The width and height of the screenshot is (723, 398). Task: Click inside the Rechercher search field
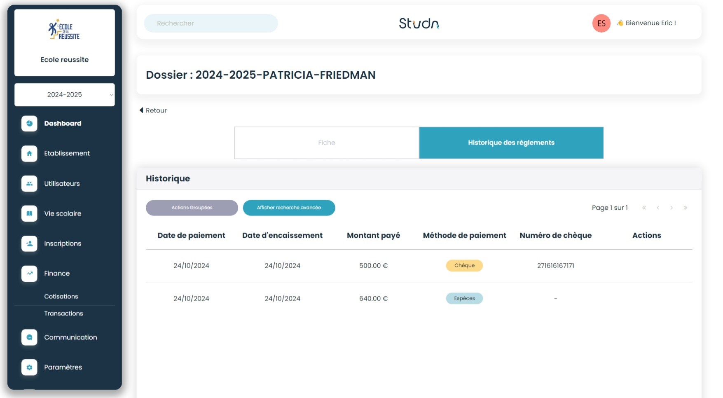point(211,23)
